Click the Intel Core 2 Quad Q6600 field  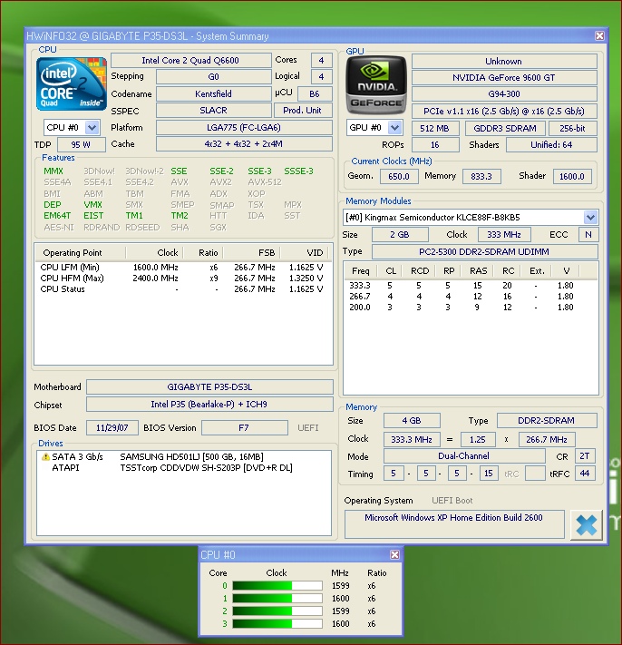[191, 61]
